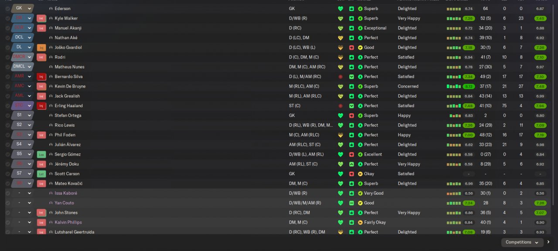Tick the selection circle for Mateo Kovačić
Viewport: 558px width, 251px height.
click(x=7, y=183)
